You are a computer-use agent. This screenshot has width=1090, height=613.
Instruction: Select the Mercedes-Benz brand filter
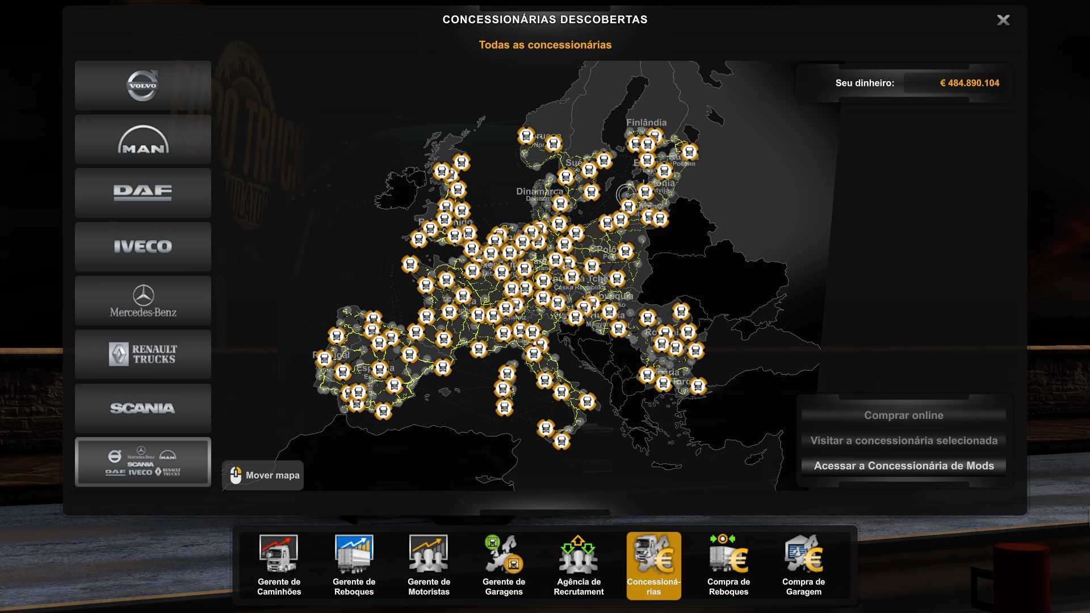[x=142, y=301]
